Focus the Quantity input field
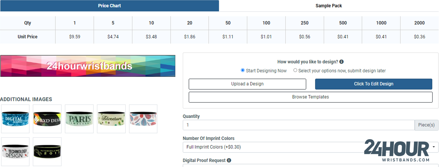Image resolution: width=439 pixels, height=167 pixels. pos(299,125)
